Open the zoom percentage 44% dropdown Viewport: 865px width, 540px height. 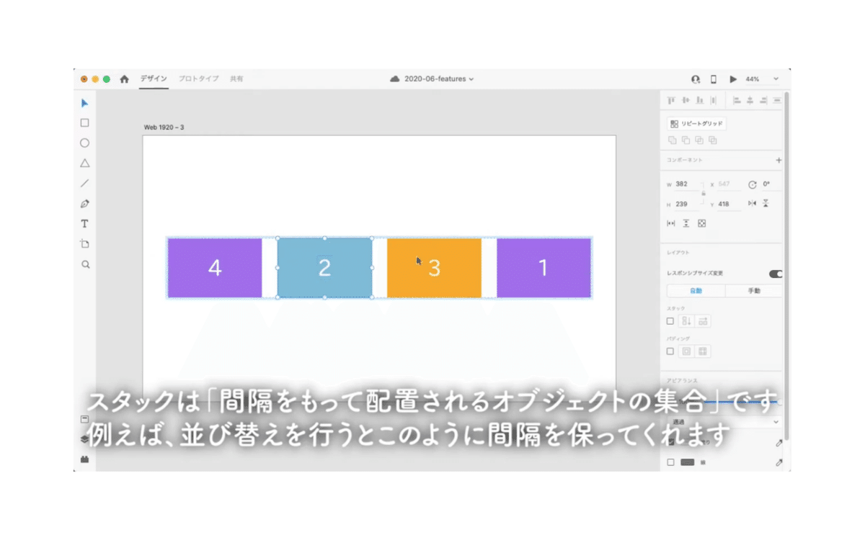pyautogui.click(x=762, y=79)
